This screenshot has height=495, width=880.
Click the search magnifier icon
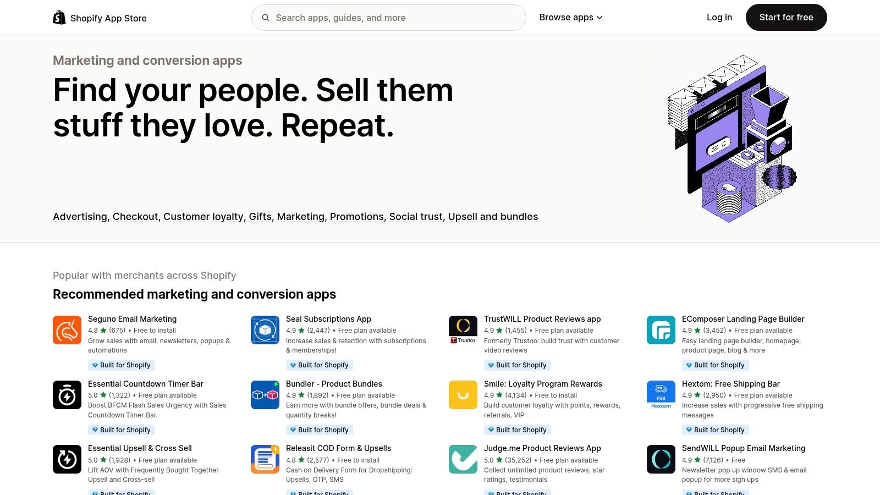[266, 18]
